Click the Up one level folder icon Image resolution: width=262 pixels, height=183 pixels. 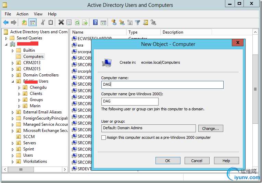click(24, 22)
